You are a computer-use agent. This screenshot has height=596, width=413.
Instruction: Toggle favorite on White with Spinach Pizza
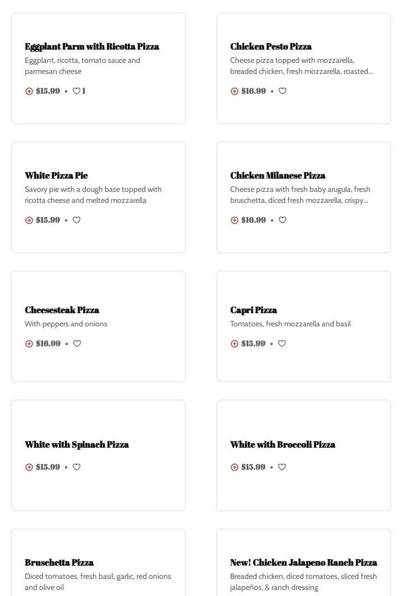[x=77, y=467]
